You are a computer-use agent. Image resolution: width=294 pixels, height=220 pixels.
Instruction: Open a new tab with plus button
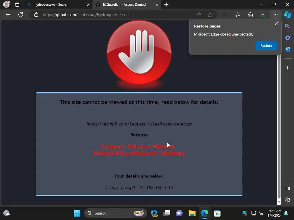(x=166, y=5)
